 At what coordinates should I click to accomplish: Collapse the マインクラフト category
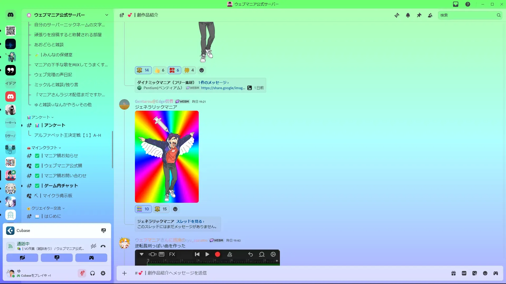tap(44, 148)
